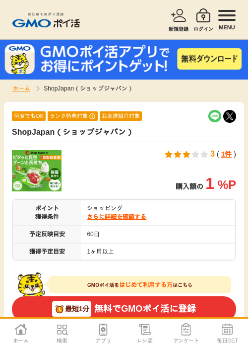The height and width of the screenshot is (348, 248).
Task: Open the レシ活 receipt tab
Action: pos(145,334)
